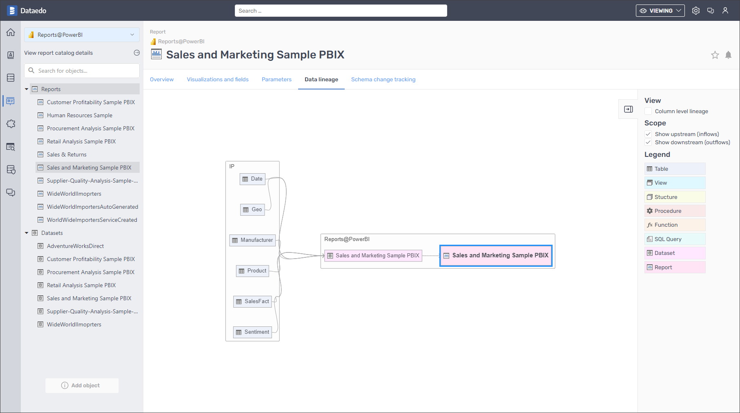740x413 pixels.
Task: Open the feedback chat icon in the sidebar
Action: coord(11,192)
